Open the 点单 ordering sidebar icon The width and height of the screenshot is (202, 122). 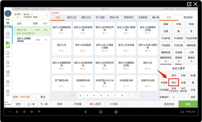(x=8, y=45)
